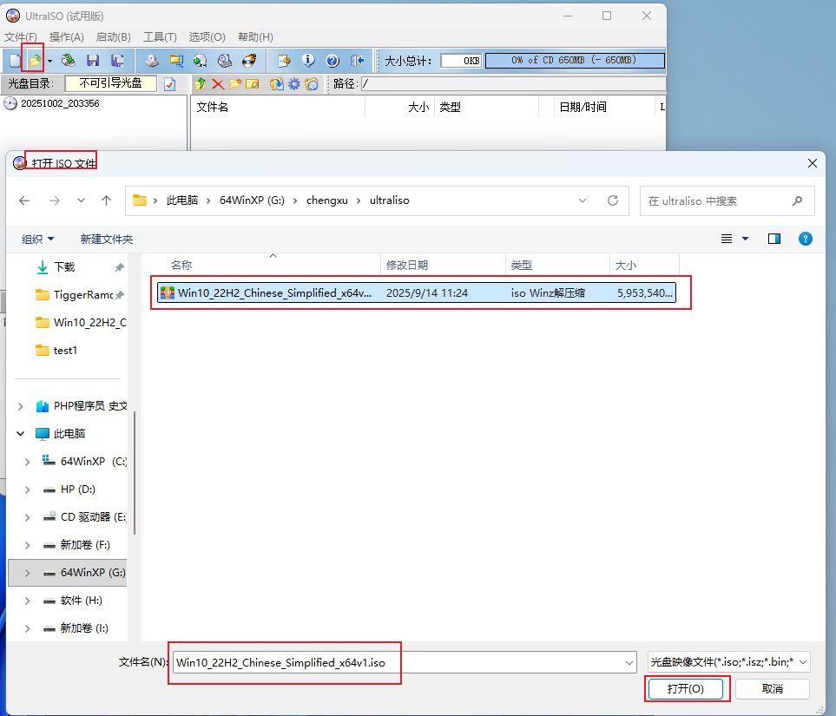Refresh the ultraliso folder listing
This screenshot has height=716, width=836.
point(613,200)
